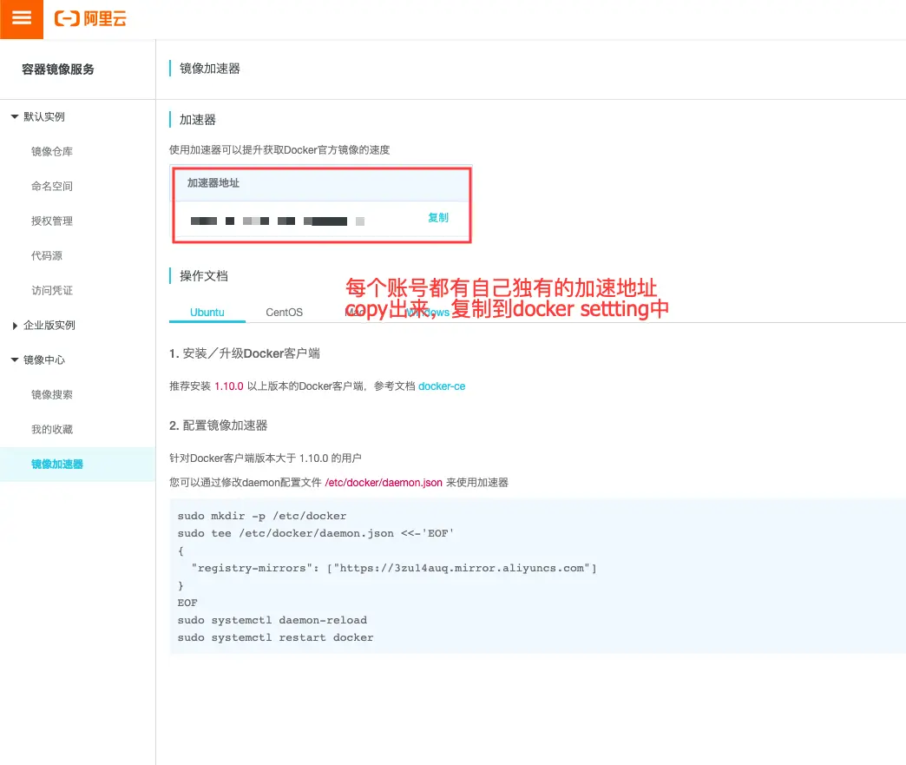Open 命名空间 in sidebar
This screenshot has width=906, height=765.
(52, 186)
